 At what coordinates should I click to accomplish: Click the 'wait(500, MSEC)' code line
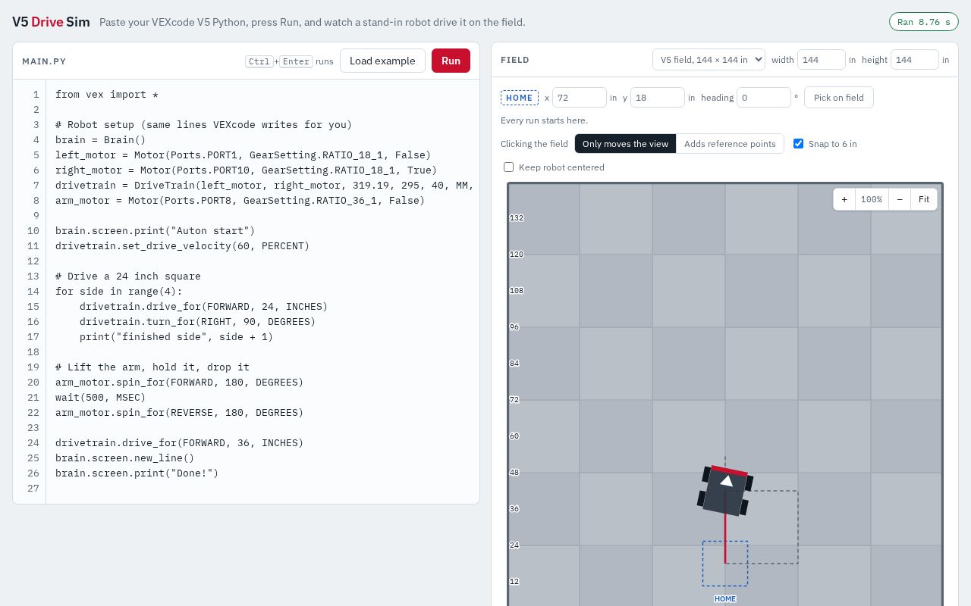coord(100,398)
